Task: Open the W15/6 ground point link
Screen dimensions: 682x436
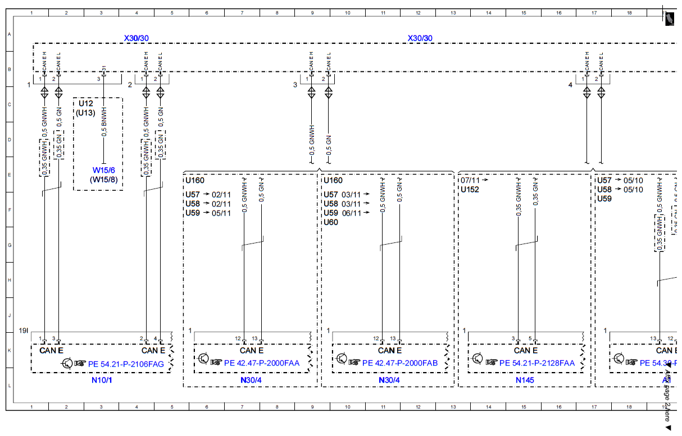Action: point(103,170)
